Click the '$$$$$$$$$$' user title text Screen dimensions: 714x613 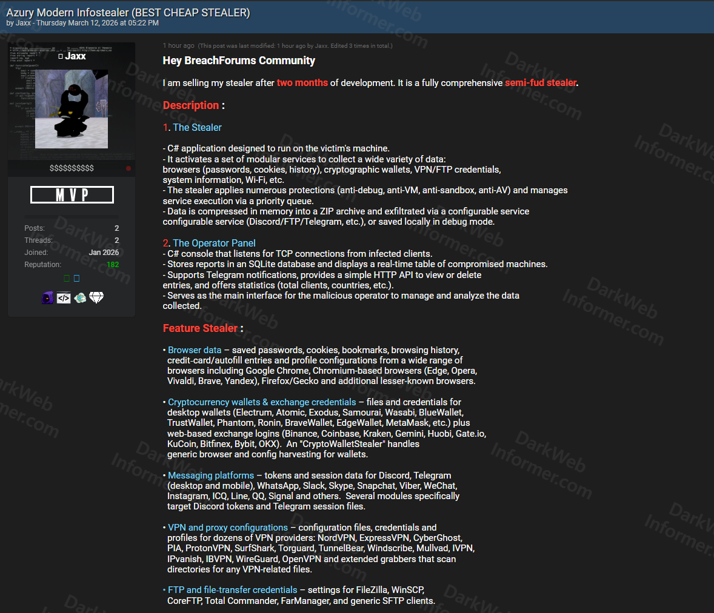(72, 168)
